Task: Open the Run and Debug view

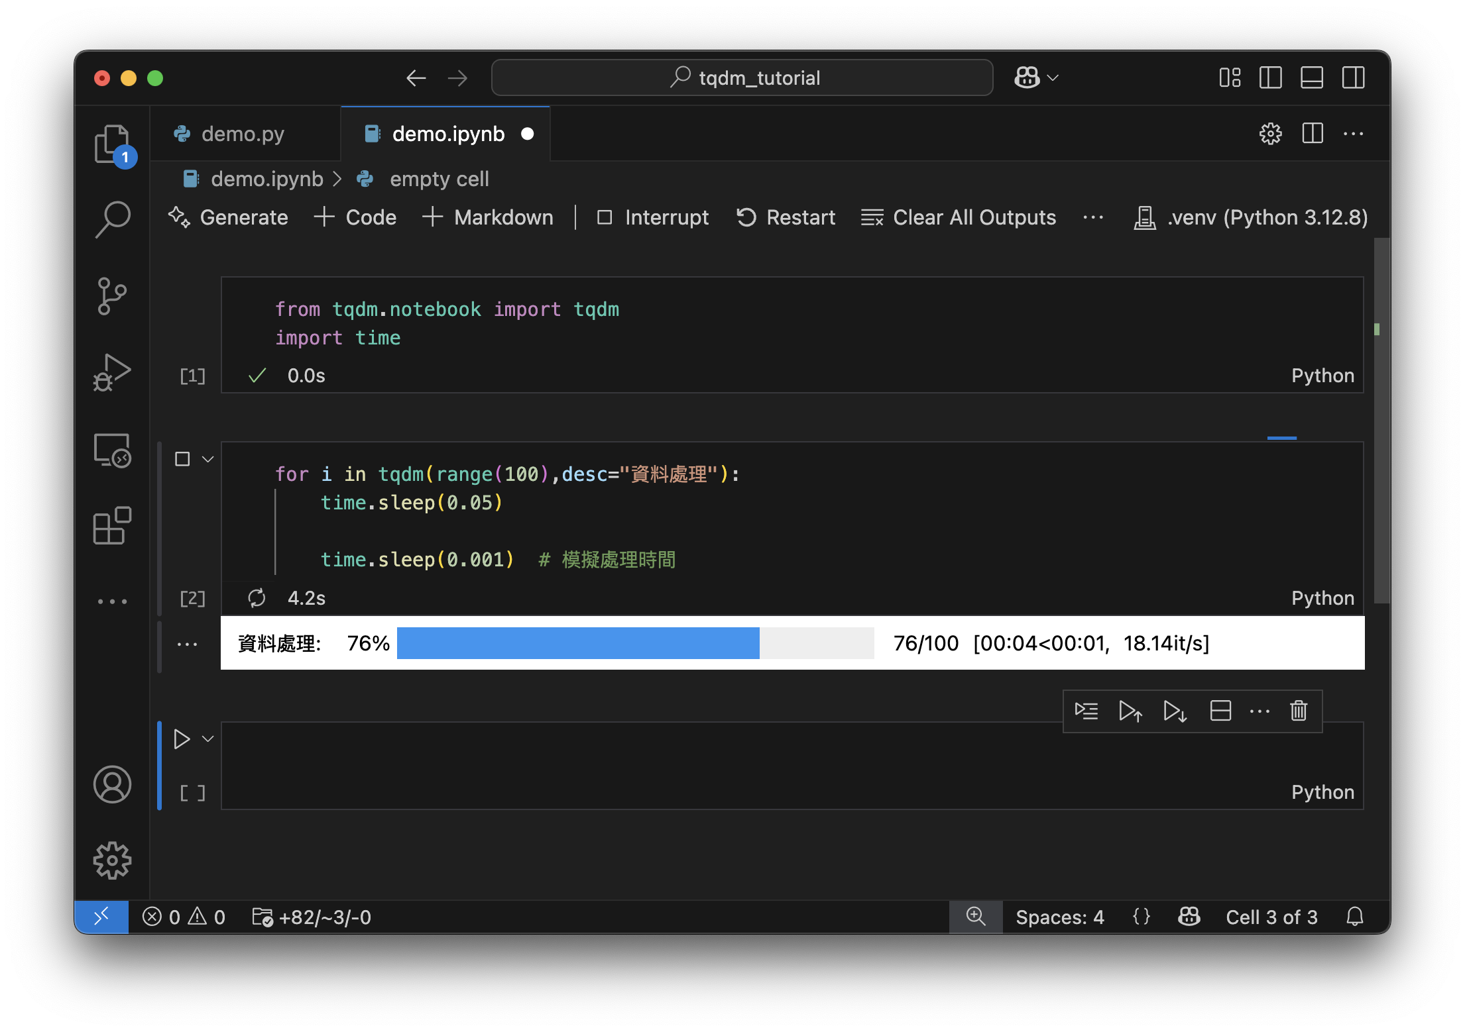Action: tap(113, 373)
